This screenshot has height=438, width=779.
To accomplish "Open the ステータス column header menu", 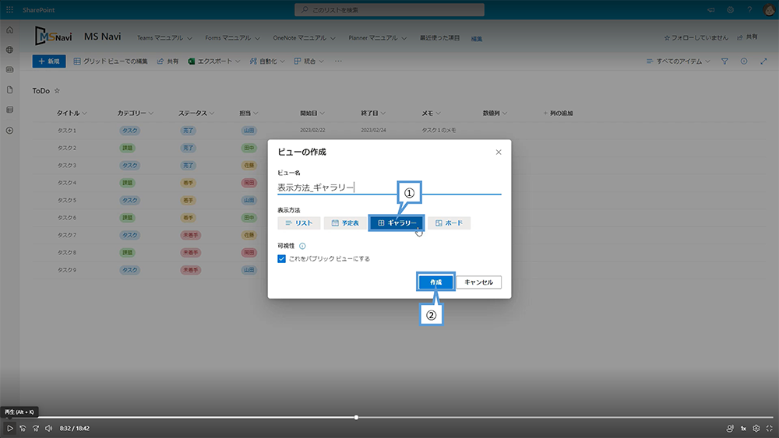I will pyautogui.click(x=196, y=114).
